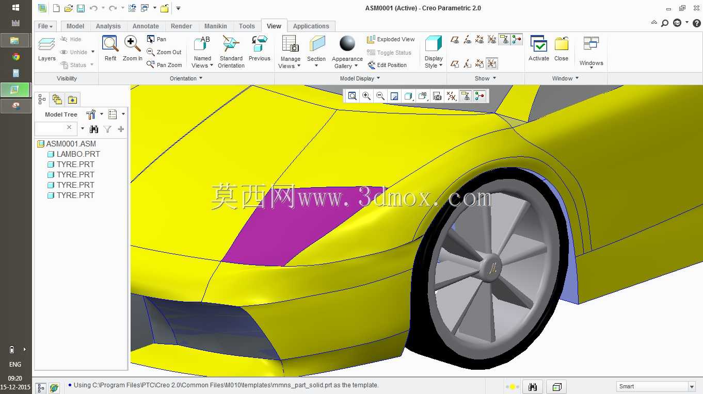
Task: Apply Standard Orientation
Action: tap(231, 52)
